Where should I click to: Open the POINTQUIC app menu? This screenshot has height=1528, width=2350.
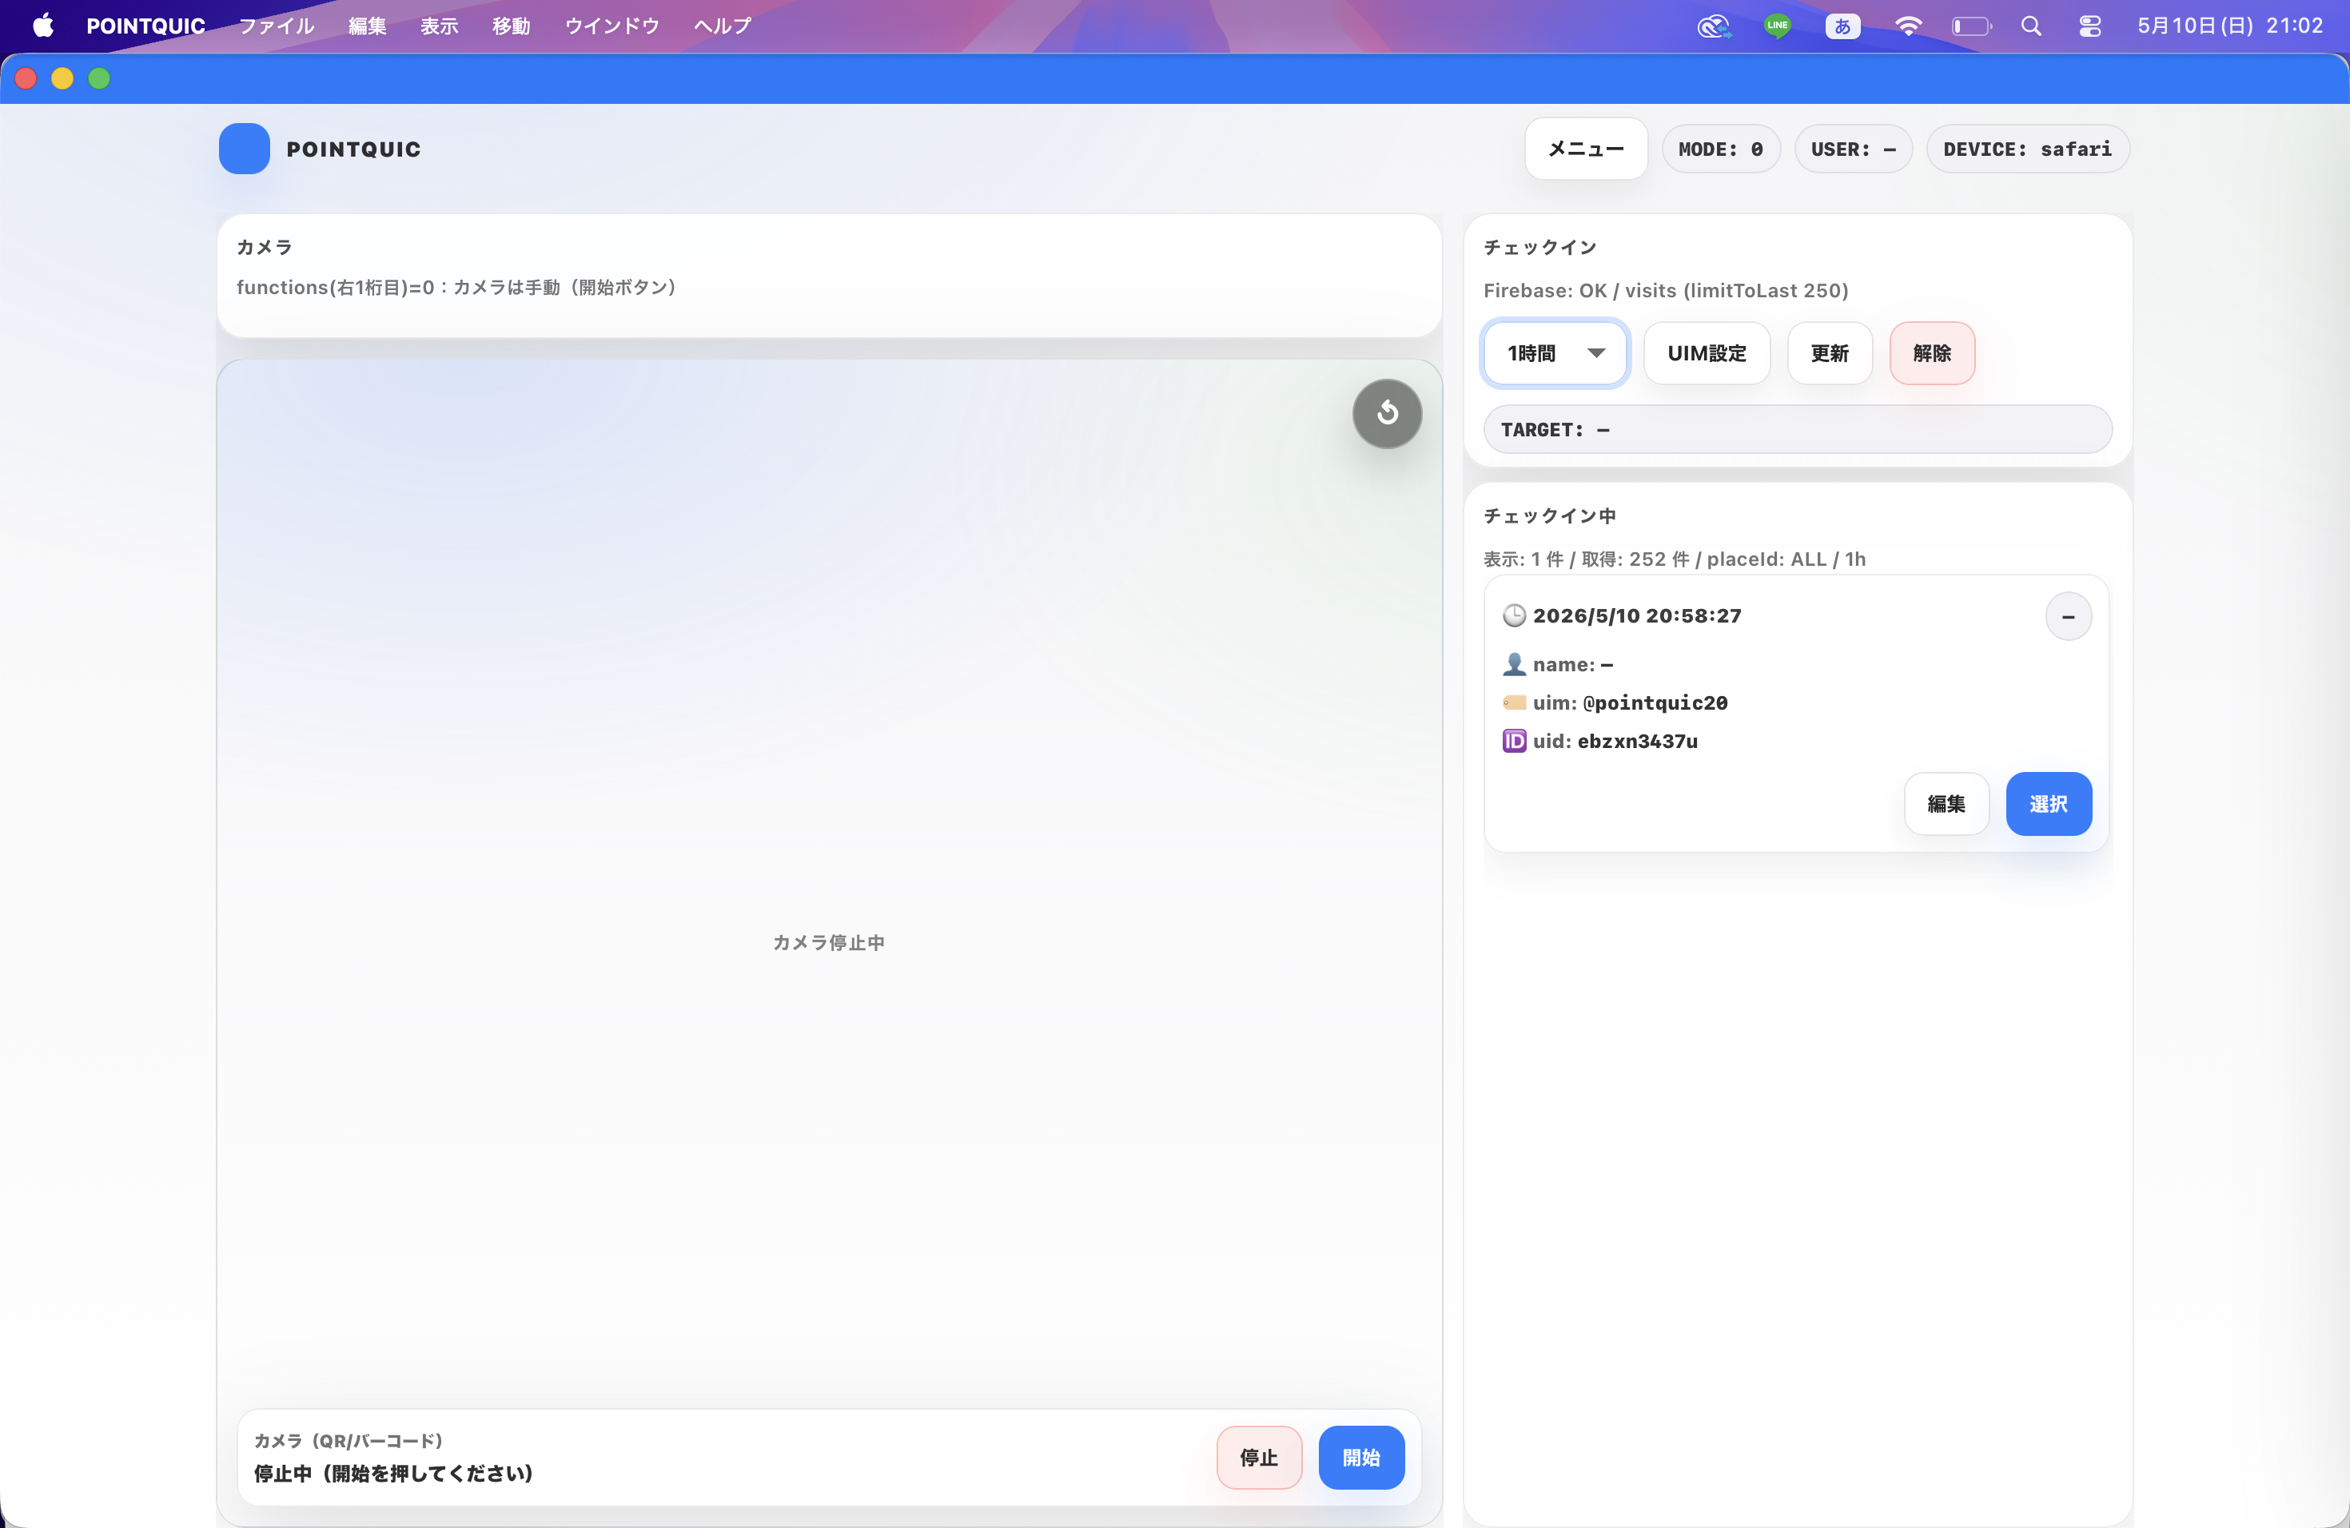[x=146, y=26]
